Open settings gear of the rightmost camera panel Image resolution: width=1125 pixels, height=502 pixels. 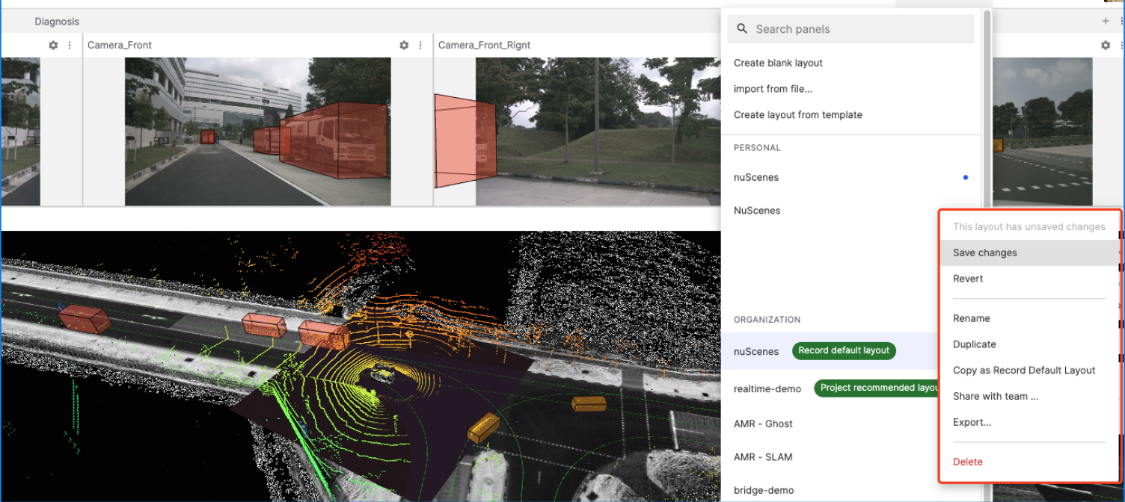point(1106,45)
